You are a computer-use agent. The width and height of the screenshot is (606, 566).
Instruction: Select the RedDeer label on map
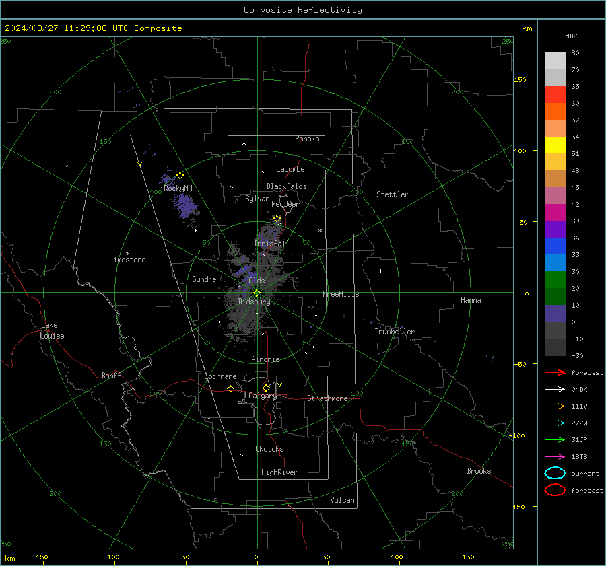point(285,204)
